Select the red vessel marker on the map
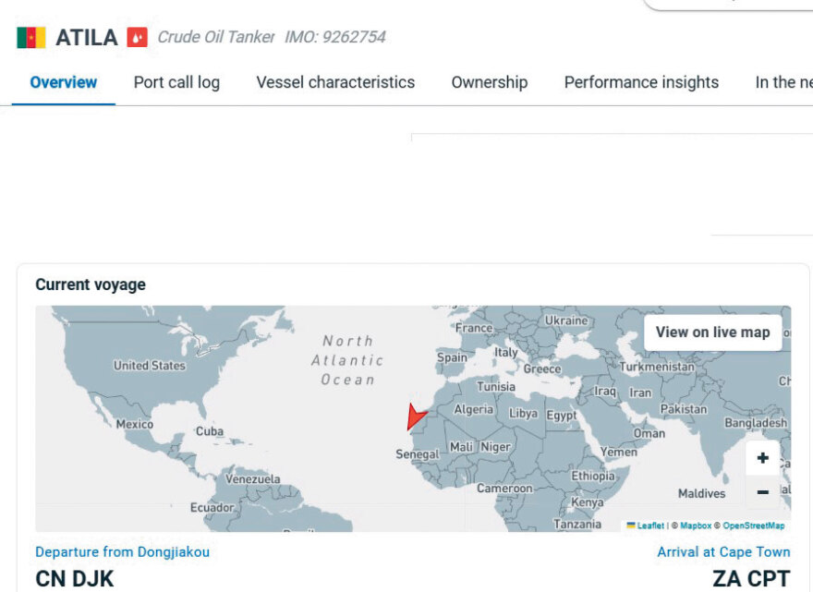813x592 pixels. 416,417
